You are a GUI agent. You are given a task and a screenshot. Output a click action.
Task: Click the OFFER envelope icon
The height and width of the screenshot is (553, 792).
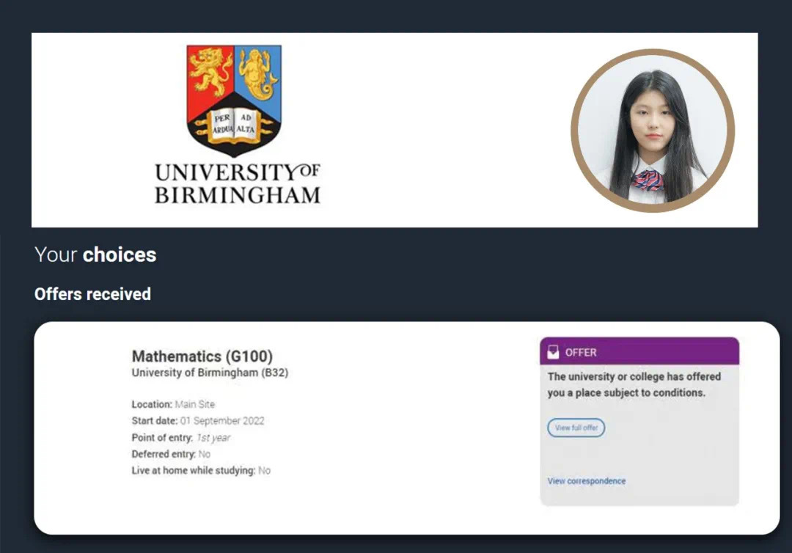tap(553, 352)
